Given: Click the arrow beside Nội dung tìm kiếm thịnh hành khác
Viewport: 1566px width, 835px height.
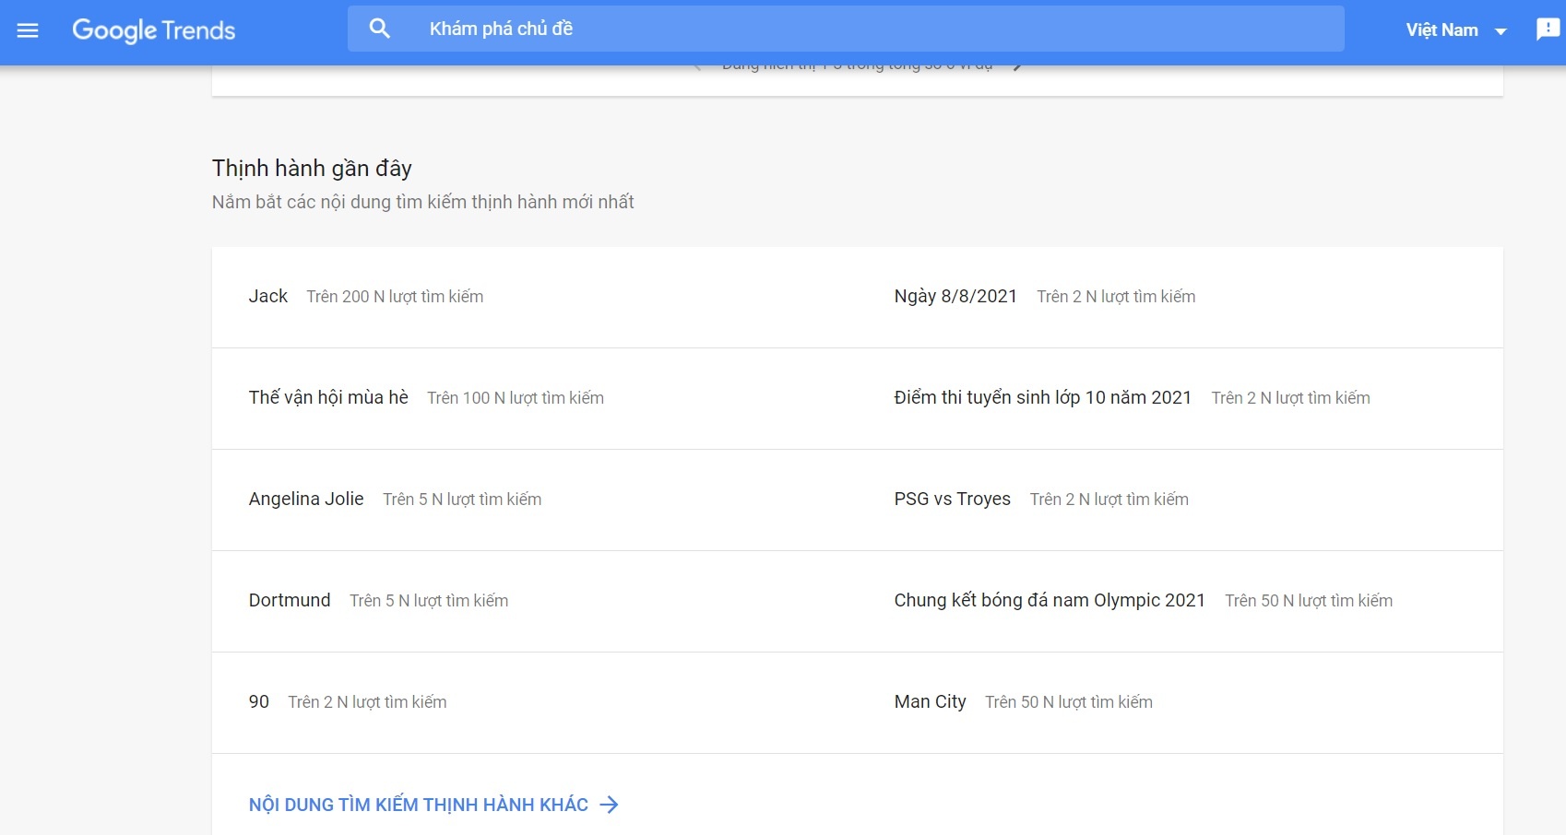Looking at the screenshot, I should (x=609, y=805).
